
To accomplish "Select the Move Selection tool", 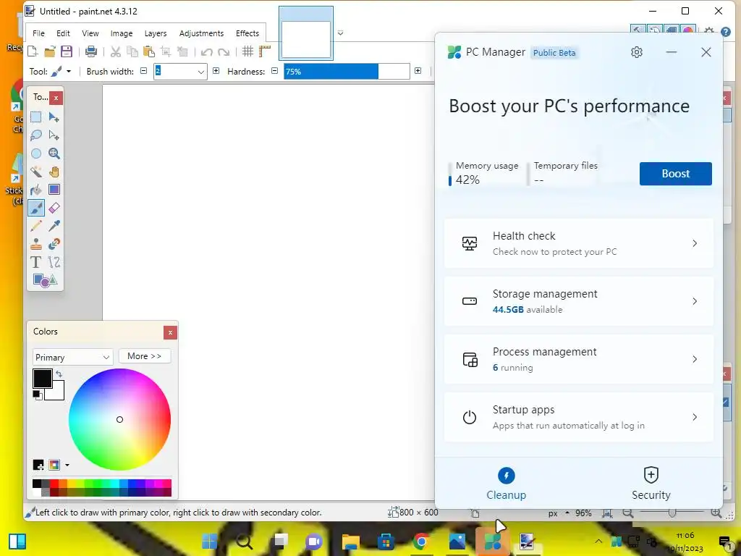I will pos(54,135).
